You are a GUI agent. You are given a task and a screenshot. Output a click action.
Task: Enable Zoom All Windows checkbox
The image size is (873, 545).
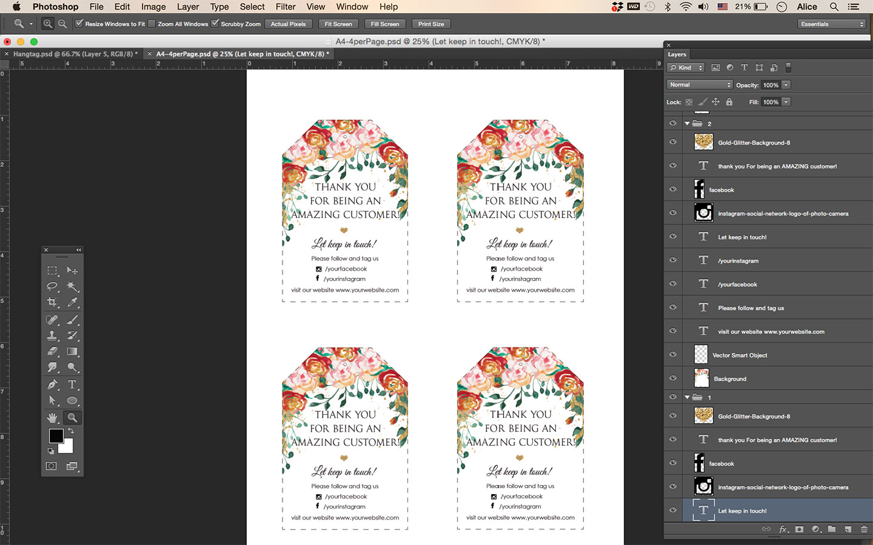click(152, 24)
